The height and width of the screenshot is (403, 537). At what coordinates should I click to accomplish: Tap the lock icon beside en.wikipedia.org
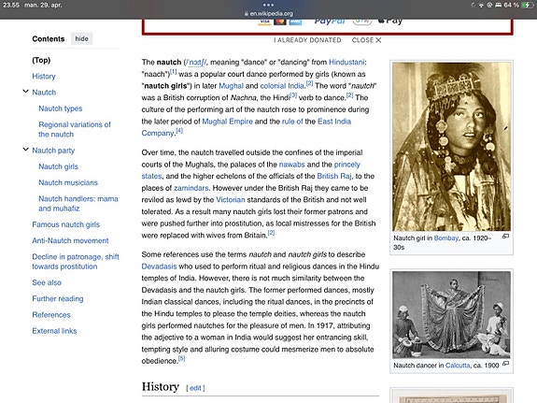click(247, 14)
